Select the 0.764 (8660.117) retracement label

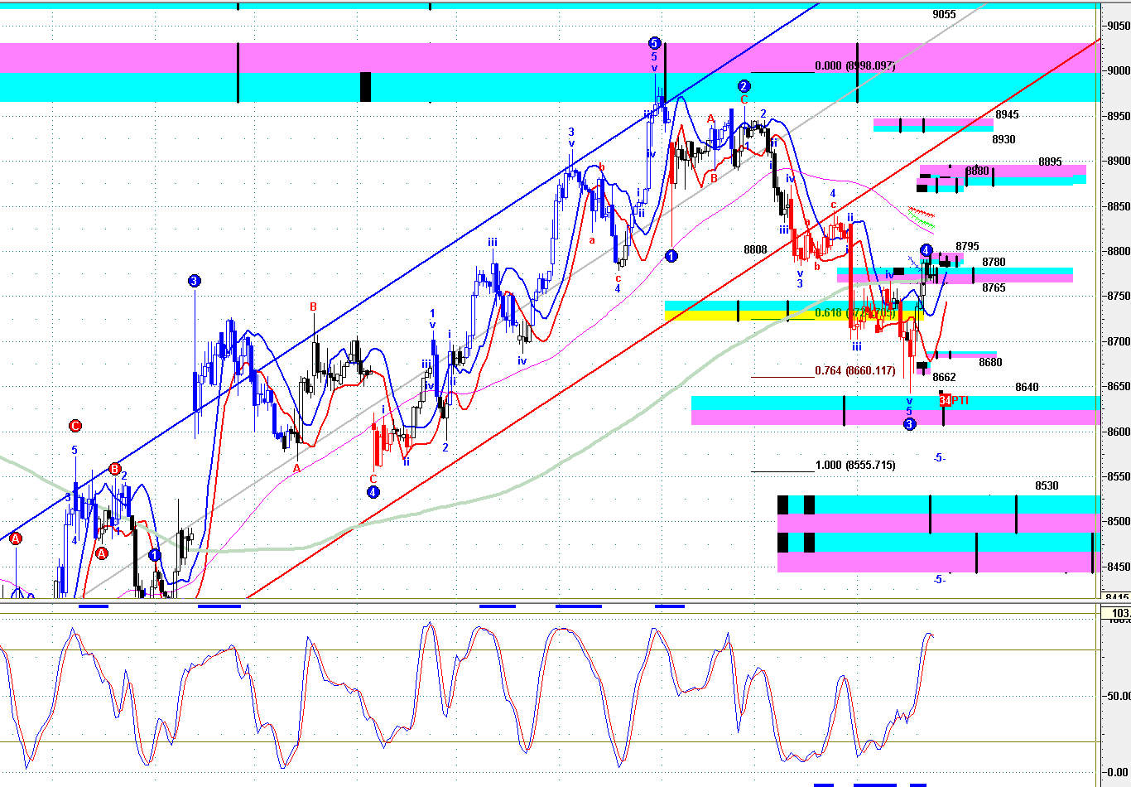(x=855, y=371)
